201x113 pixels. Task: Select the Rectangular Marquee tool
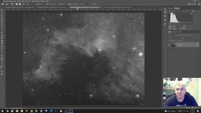[2, 13]
